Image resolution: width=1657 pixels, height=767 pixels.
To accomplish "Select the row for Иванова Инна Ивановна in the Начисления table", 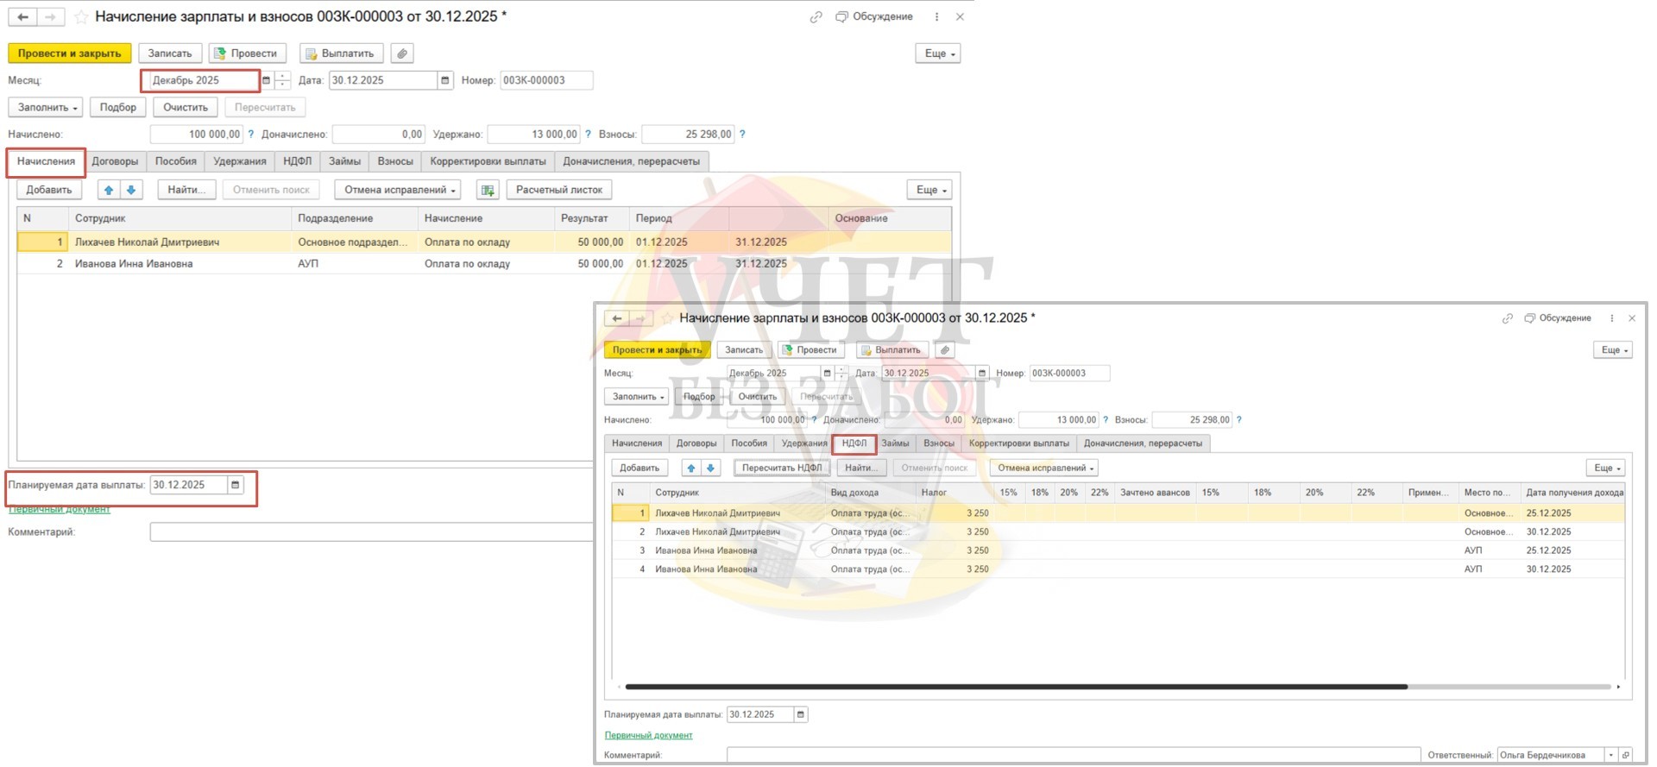I will coord(134,264).
